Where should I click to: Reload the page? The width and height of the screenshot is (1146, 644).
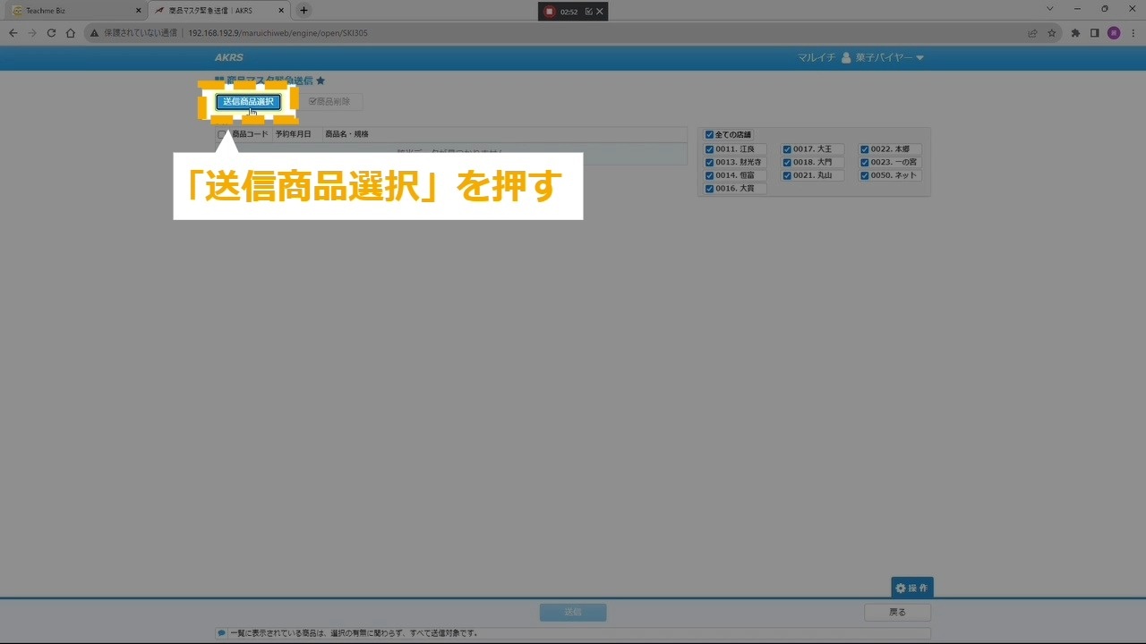pyautogui.click(x=51, y=33)
